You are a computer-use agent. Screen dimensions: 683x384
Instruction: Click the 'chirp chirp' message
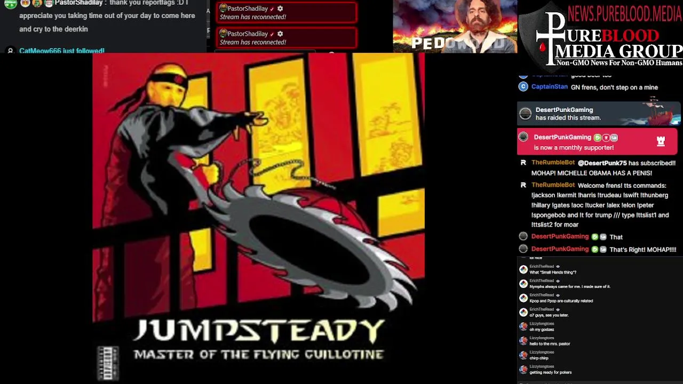539,358
